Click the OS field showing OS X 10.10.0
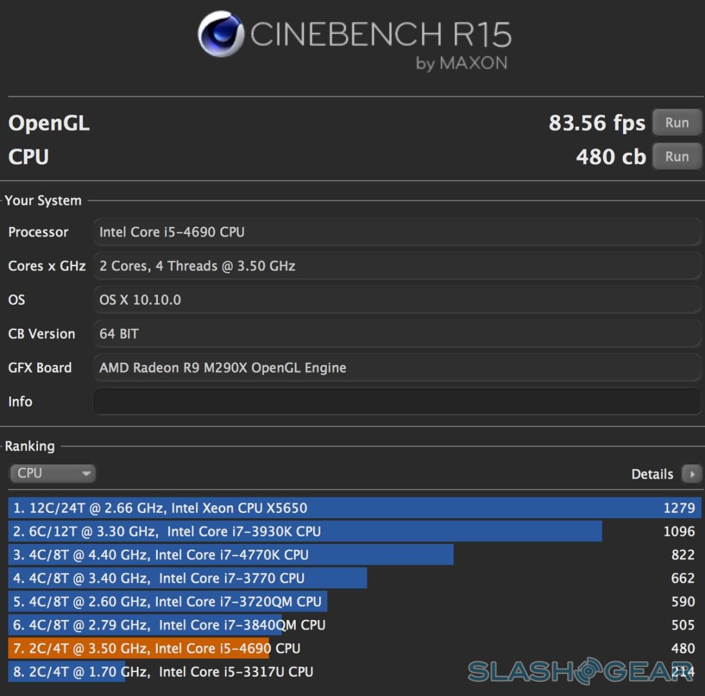This screenshot has width=705, height=696. [397, 300]
